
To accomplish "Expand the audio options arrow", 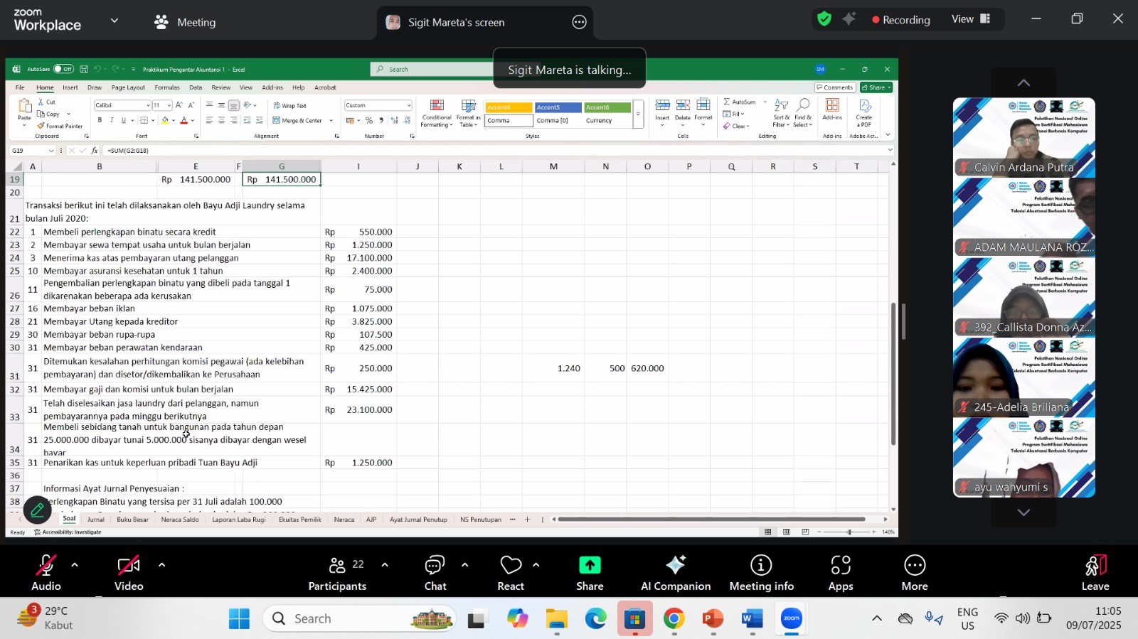I will click(75, 565).
